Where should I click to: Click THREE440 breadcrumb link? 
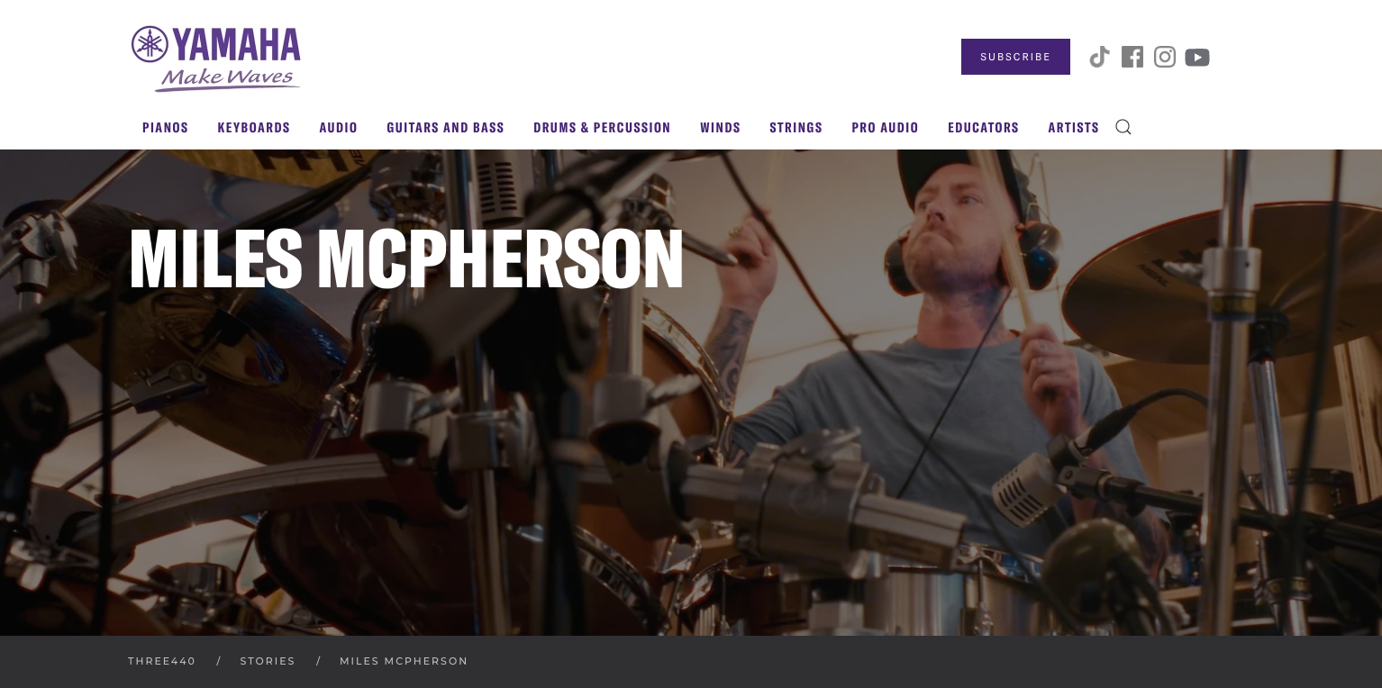tap(162, 661)
